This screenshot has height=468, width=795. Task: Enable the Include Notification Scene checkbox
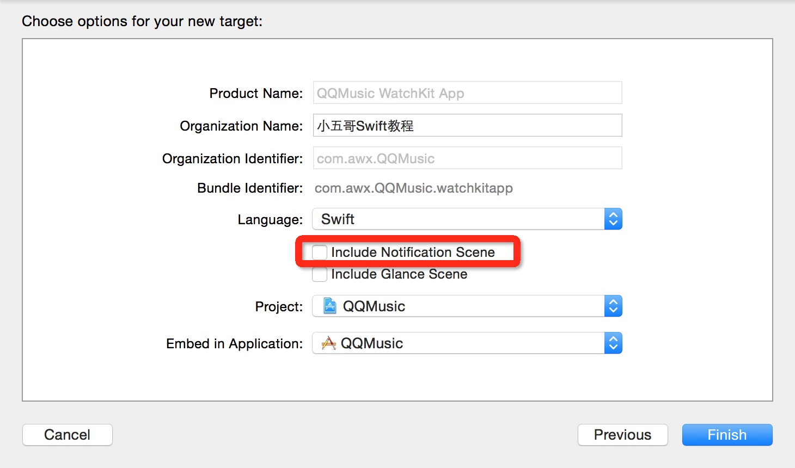tap(320, 253)
